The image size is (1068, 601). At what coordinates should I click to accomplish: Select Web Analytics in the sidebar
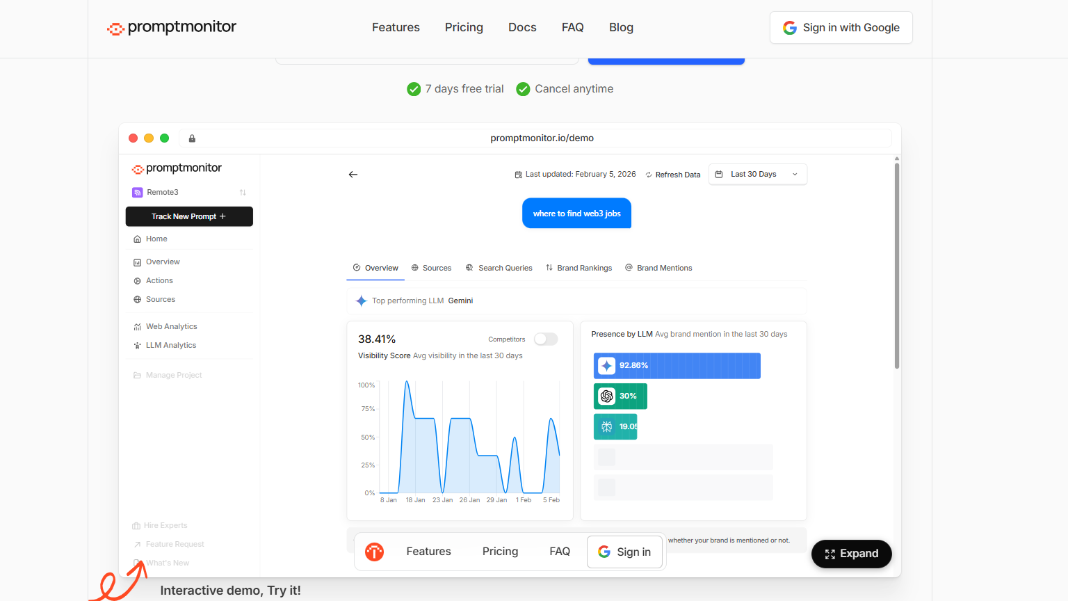(x=172, y=326)
